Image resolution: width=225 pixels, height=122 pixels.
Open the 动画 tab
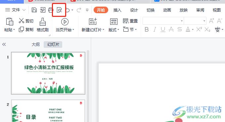click(167, 10)
